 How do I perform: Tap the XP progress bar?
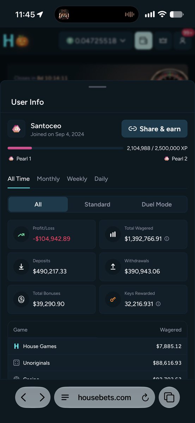point(65,148)
